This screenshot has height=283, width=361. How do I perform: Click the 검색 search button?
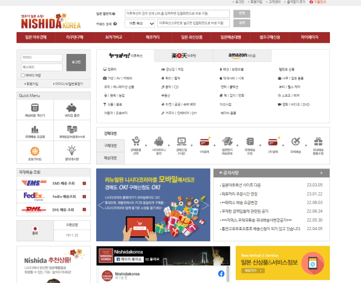[242, 23]
